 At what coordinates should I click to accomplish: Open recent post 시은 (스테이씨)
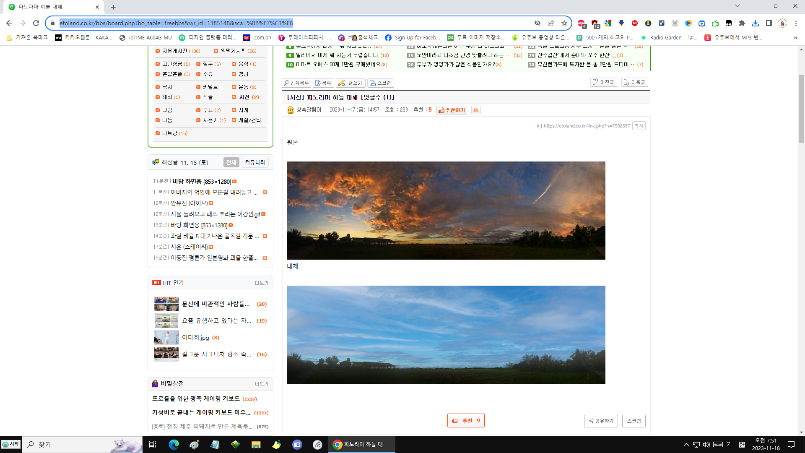pos(189,247)
